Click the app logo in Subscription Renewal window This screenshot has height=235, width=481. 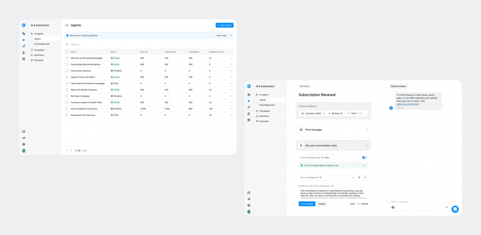coord(249,86)
